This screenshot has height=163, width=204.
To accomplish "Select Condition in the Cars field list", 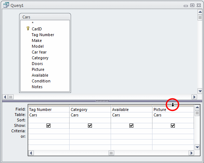I will coord(41,81).
